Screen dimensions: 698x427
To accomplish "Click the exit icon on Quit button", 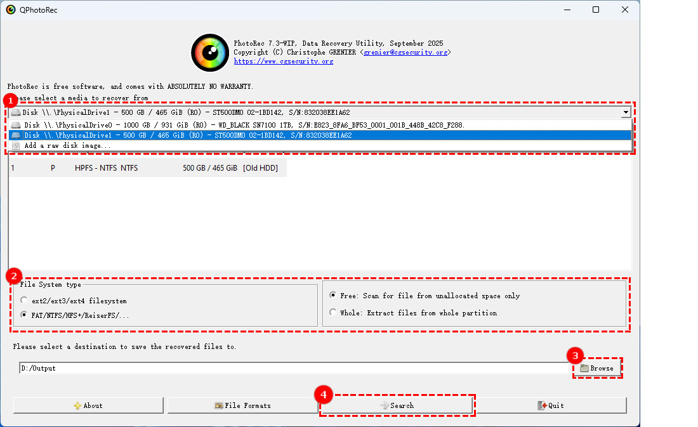I will click(542, 405).
